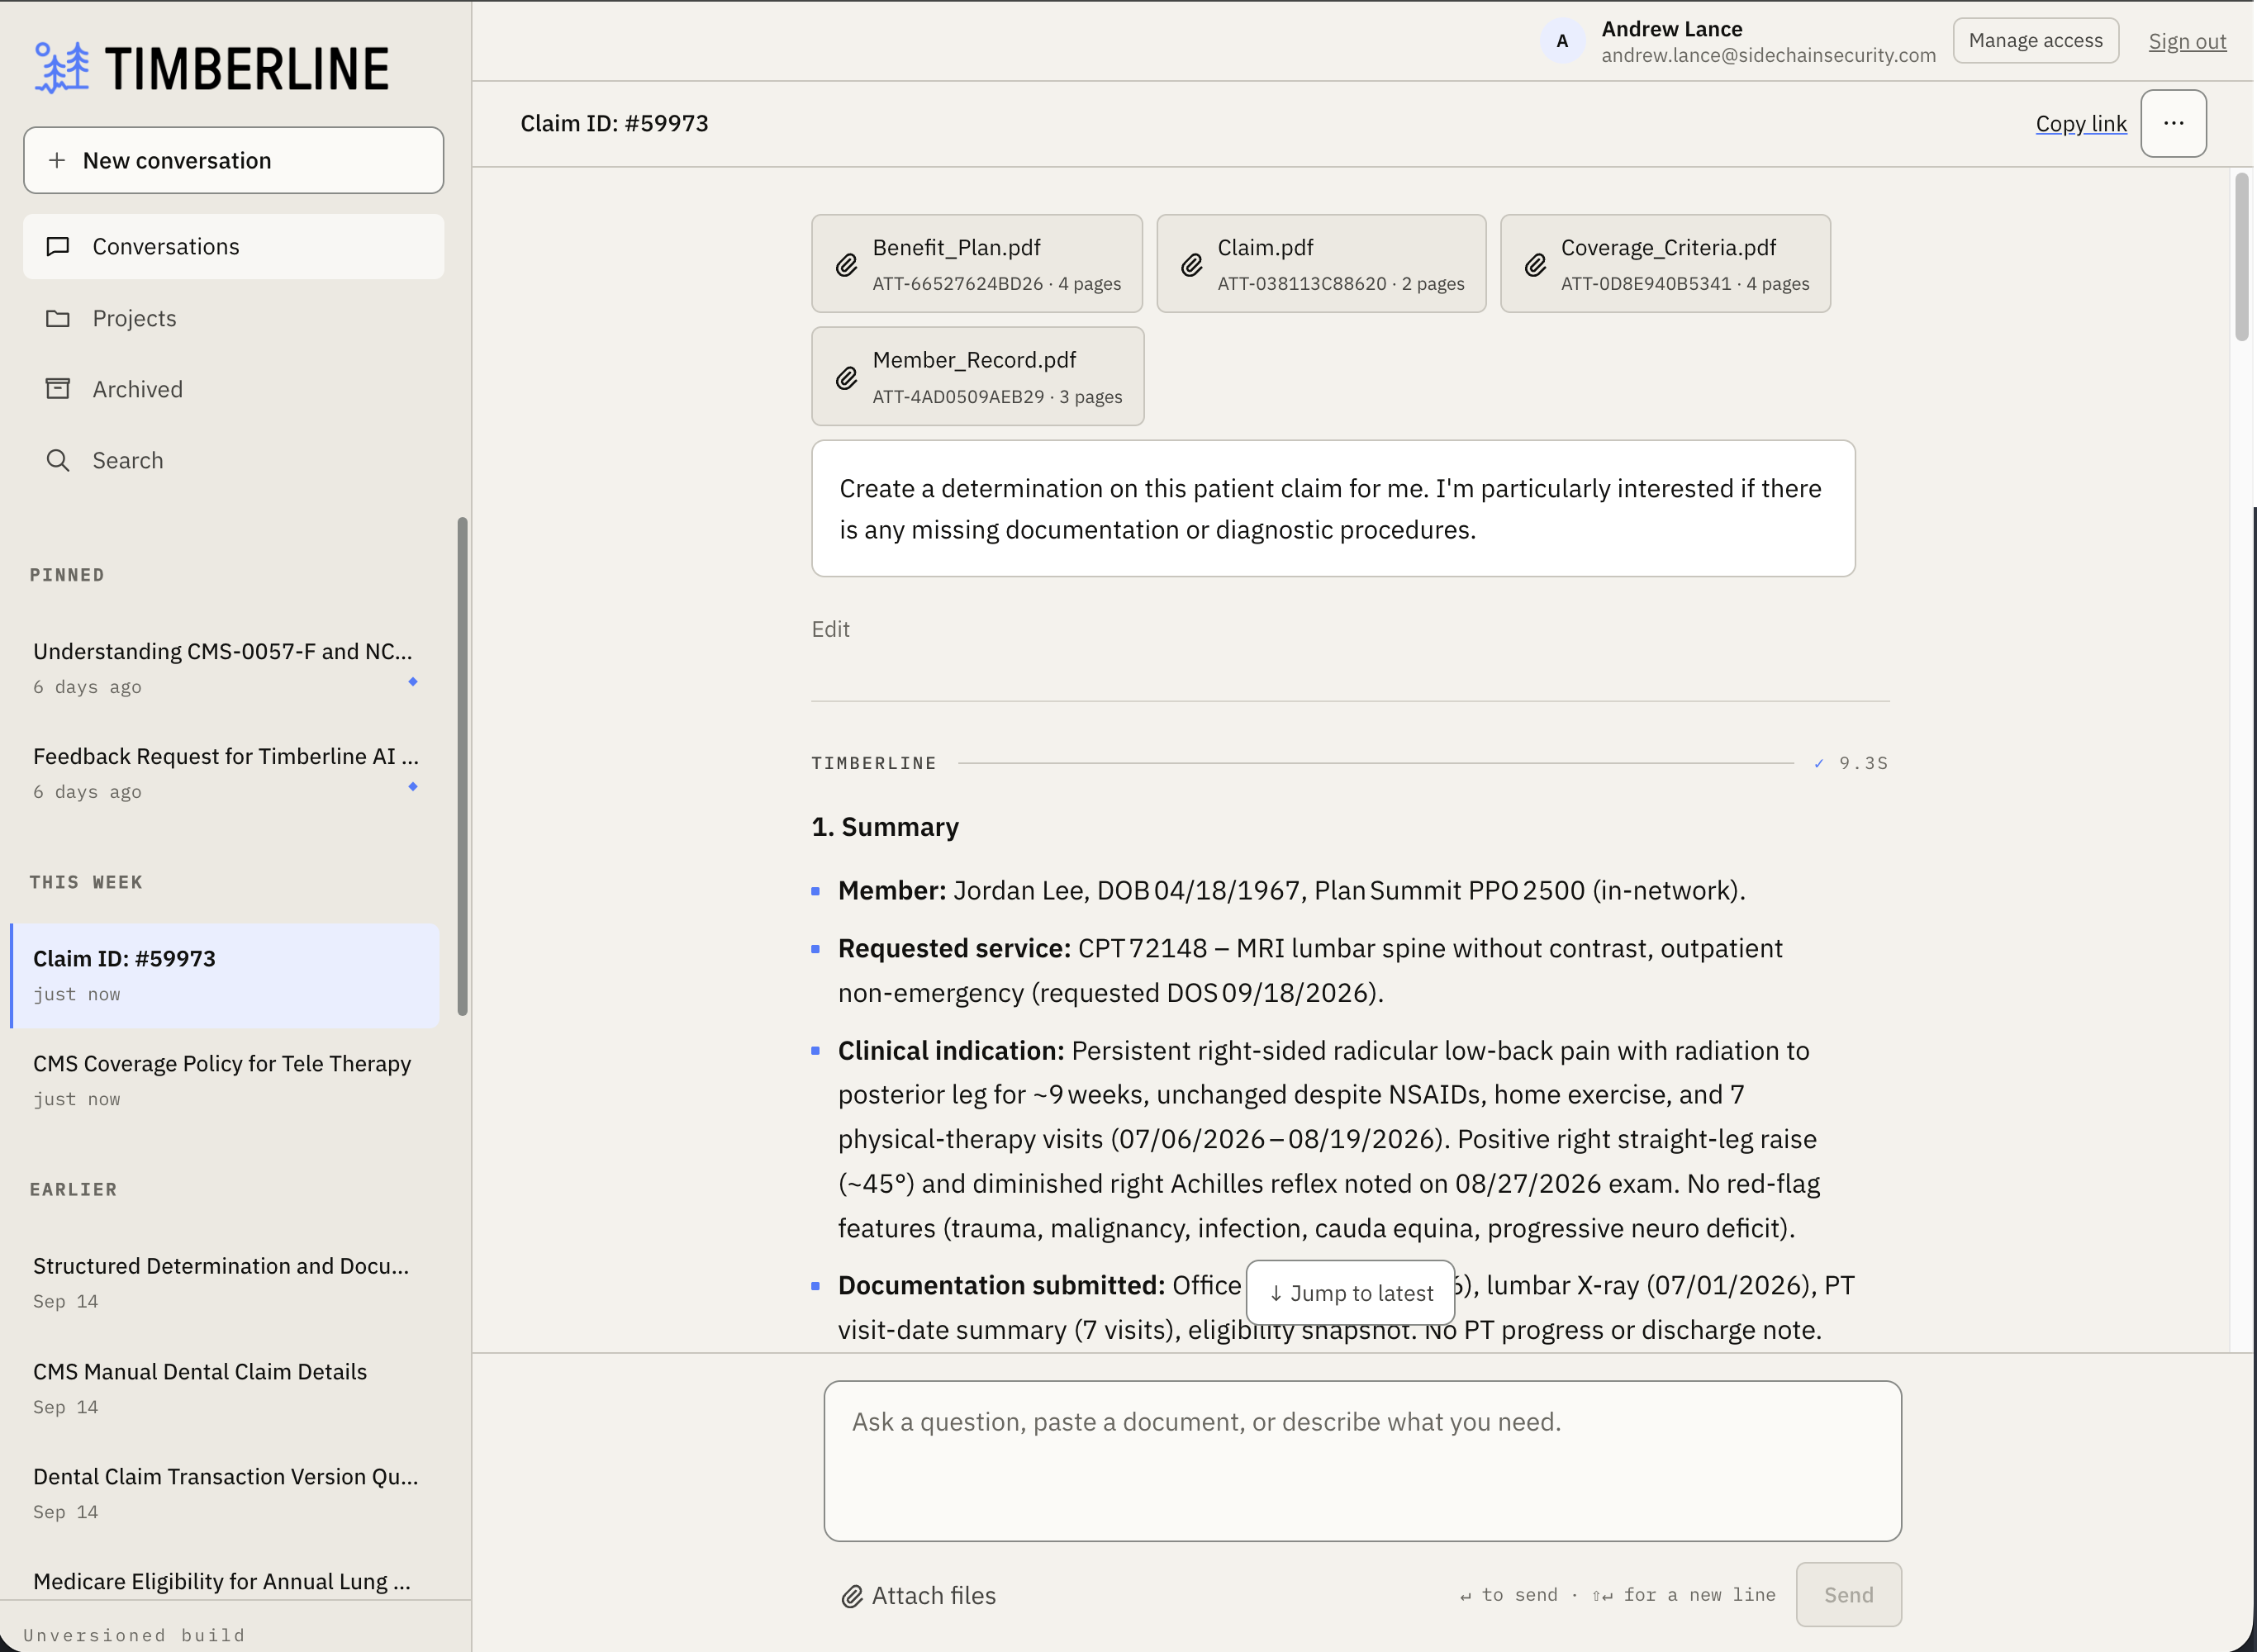Click the Archived box icon

click(x=58, y=389)
